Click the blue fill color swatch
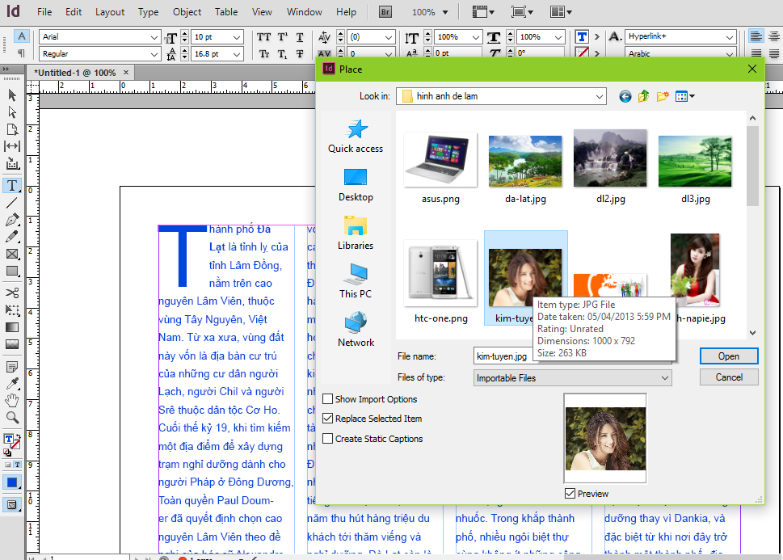783x560 pixels. [x=12, y=482]
